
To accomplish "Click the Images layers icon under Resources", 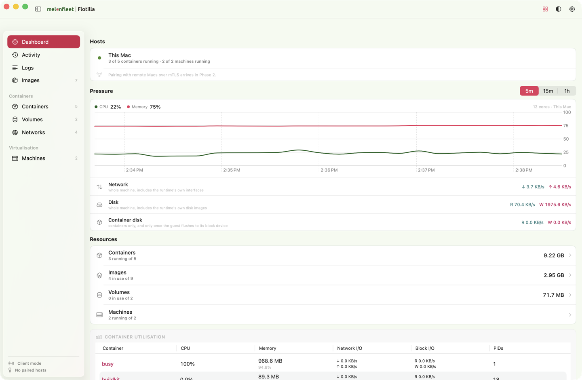I will (x=99, y=275).
